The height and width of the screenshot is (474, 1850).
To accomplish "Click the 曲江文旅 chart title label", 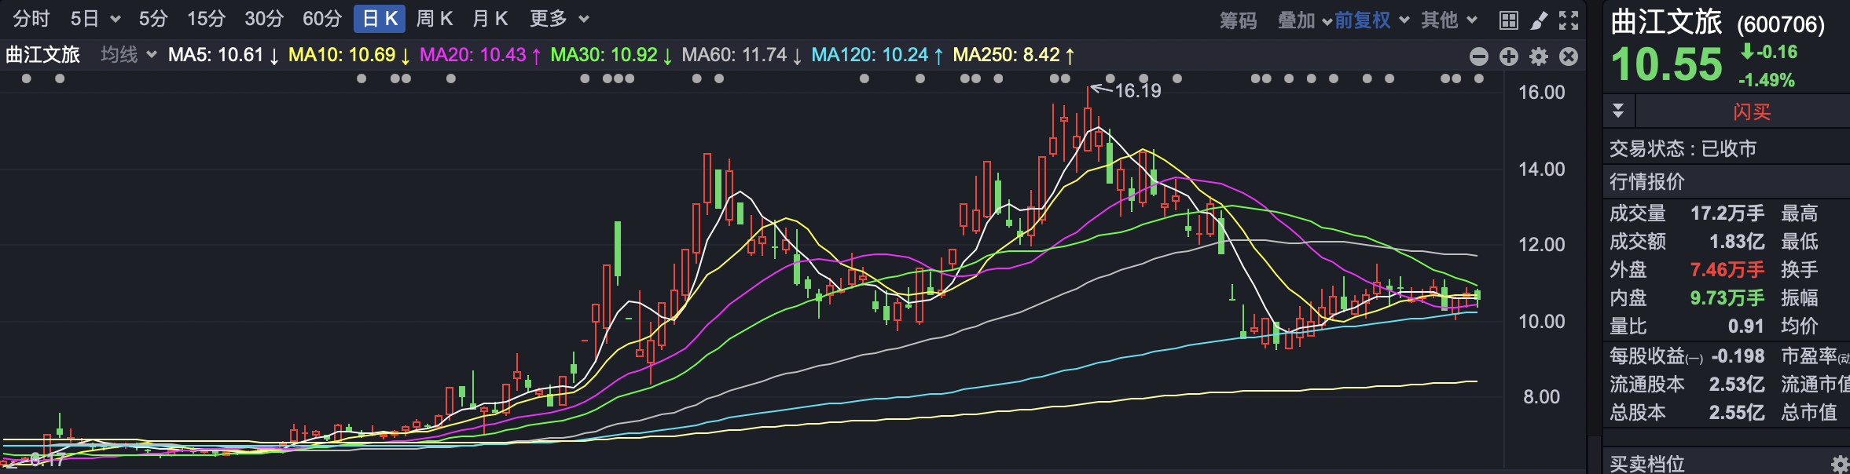I will [43, 55].
